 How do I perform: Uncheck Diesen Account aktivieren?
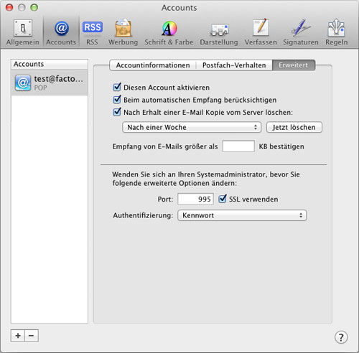[x=117, y=87]
